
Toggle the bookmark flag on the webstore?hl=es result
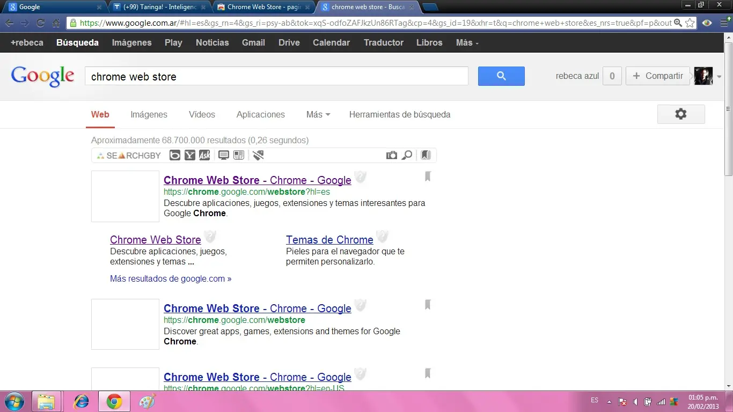[428, 176]
